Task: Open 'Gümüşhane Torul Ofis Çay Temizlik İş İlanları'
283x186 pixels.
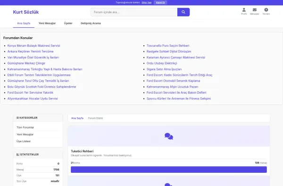Action: (38, 81)
